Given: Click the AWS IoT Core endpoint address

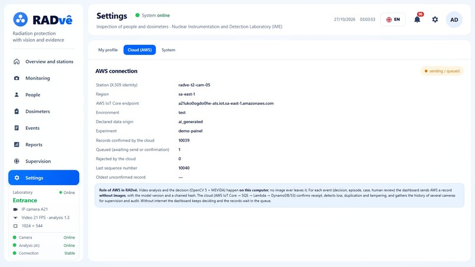Looking at the screenshot, I should [x=226, y=103].
